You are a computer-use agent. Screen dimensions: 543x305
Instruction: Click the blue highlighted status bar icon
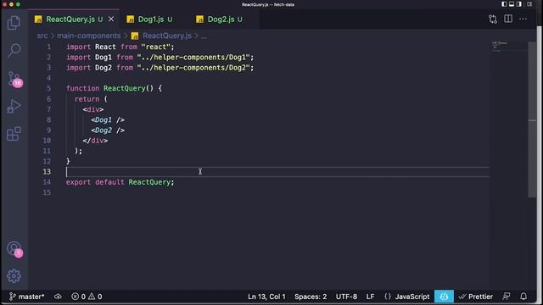point(444,297)
